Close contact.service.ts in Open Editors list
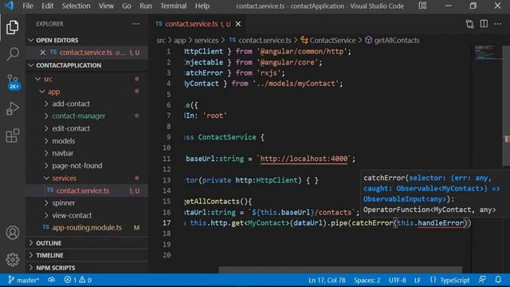Image resolution: width=510 pixels, height=287 pixels. pyautogui.click(x=42, y=53)
